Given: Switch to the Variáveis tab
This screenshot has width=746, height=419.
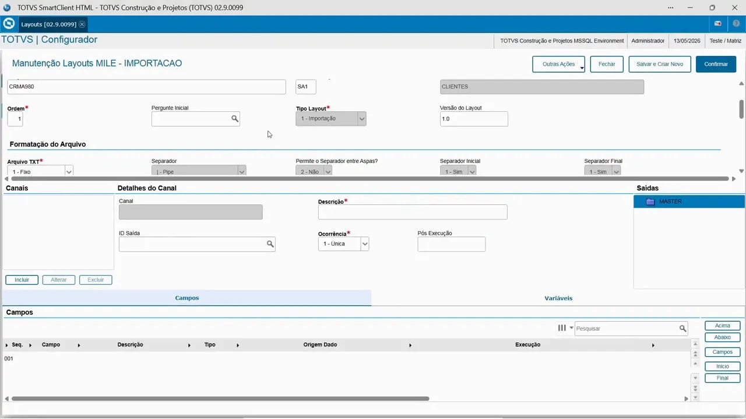Looking at the screenshot, I should 558,298.
